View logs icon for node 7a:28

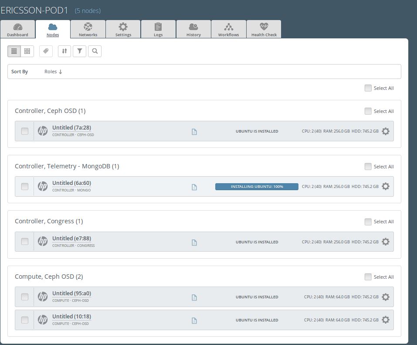coord(194,132)
